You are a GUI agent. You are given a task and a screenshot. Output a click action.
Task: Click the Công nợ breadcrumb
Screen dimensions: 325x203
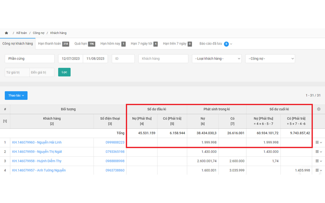click(x=39, y=33)
